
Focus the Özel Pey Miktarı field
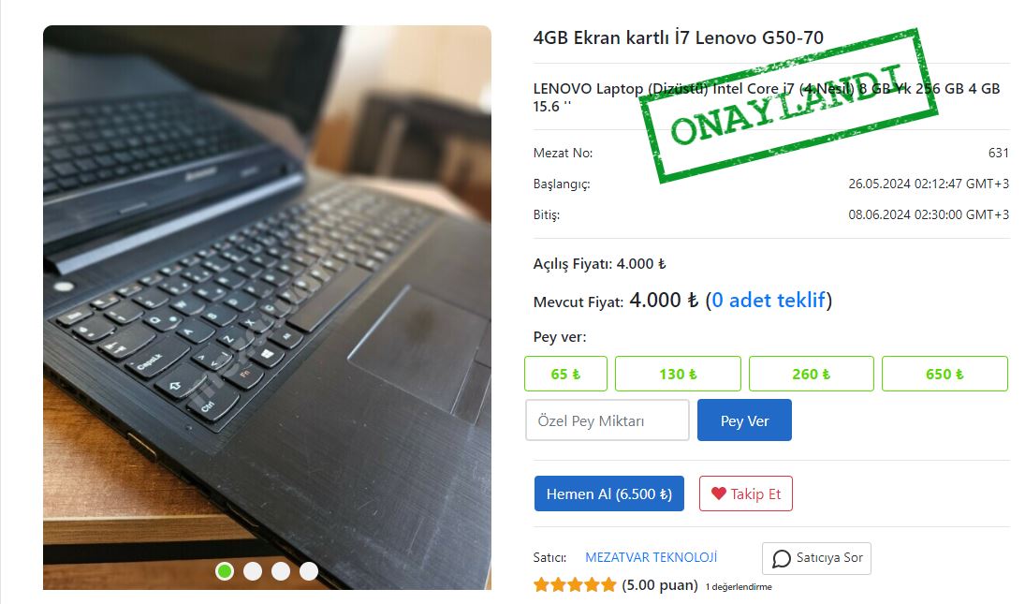(x=608, y=420)
